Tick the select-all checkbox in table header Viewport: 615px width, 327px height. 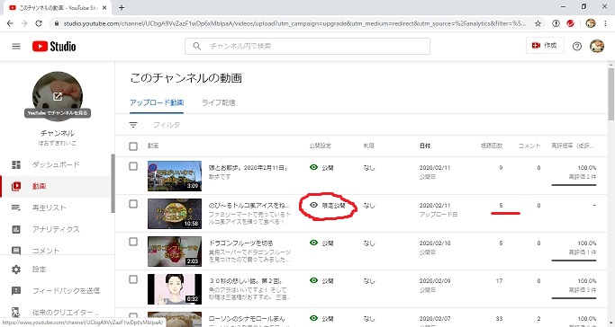pos(133,146)
